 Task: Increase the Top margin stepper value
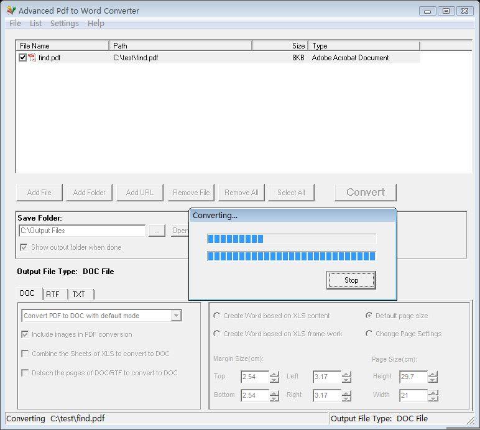coord(274,374)
